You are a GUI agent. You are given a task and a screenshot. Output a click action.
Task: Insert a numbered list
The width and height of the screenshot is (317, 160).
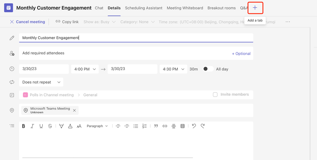(x=145, y=126)
